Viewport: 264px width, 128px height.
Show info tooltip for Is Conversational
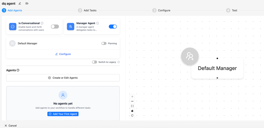[x=42, y=23]
